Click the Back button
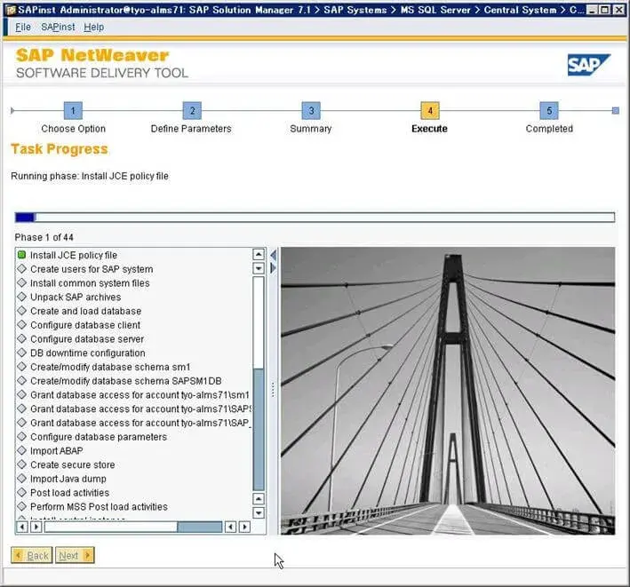The width and height of the screenshot is (630, 587). point(32,555)
